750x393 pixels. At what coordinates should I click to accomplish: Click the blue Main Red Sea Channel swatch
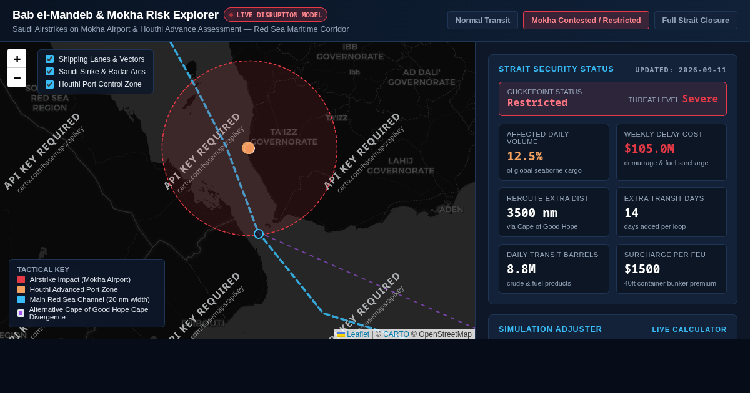click(21, 299)
